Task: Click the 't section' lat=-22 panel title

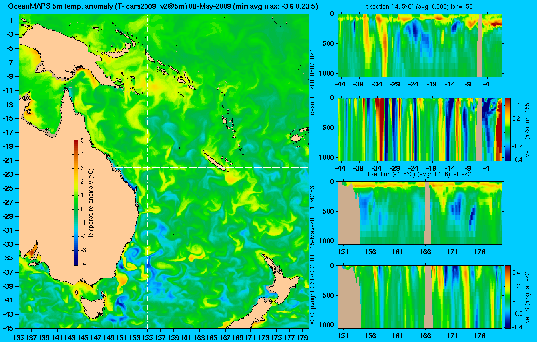Action: click(x=420, y=174)
